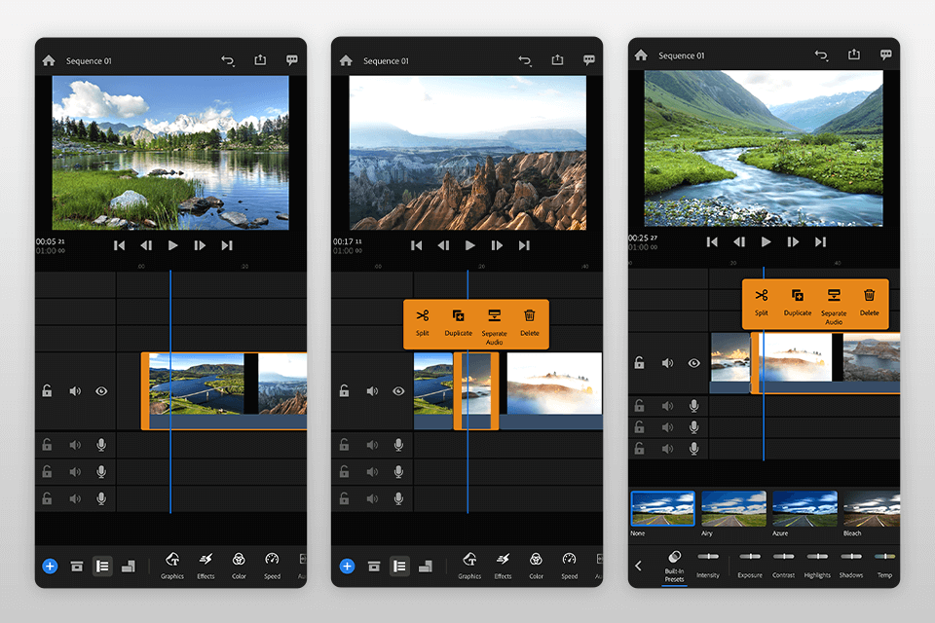Open share/export on the left phone

click(x=260, y=59)
